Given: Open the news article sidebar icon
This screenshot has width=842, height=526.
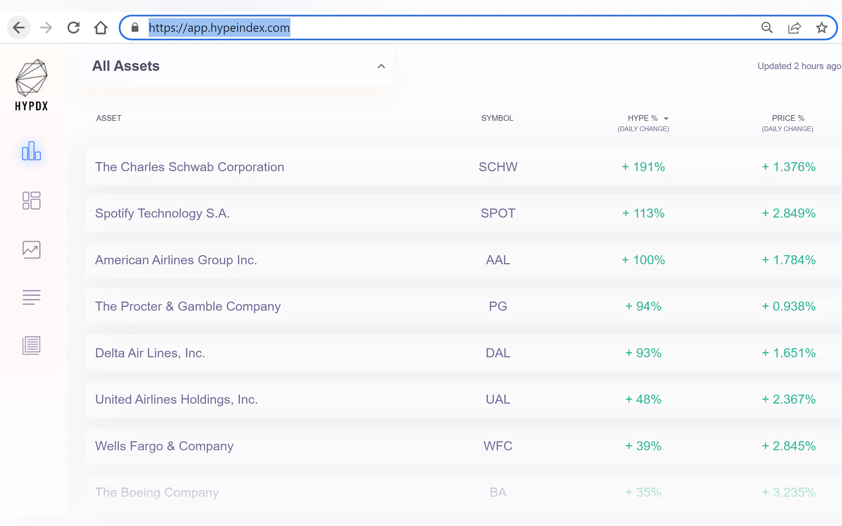Looking at the screenshot, I should [31, 345].
